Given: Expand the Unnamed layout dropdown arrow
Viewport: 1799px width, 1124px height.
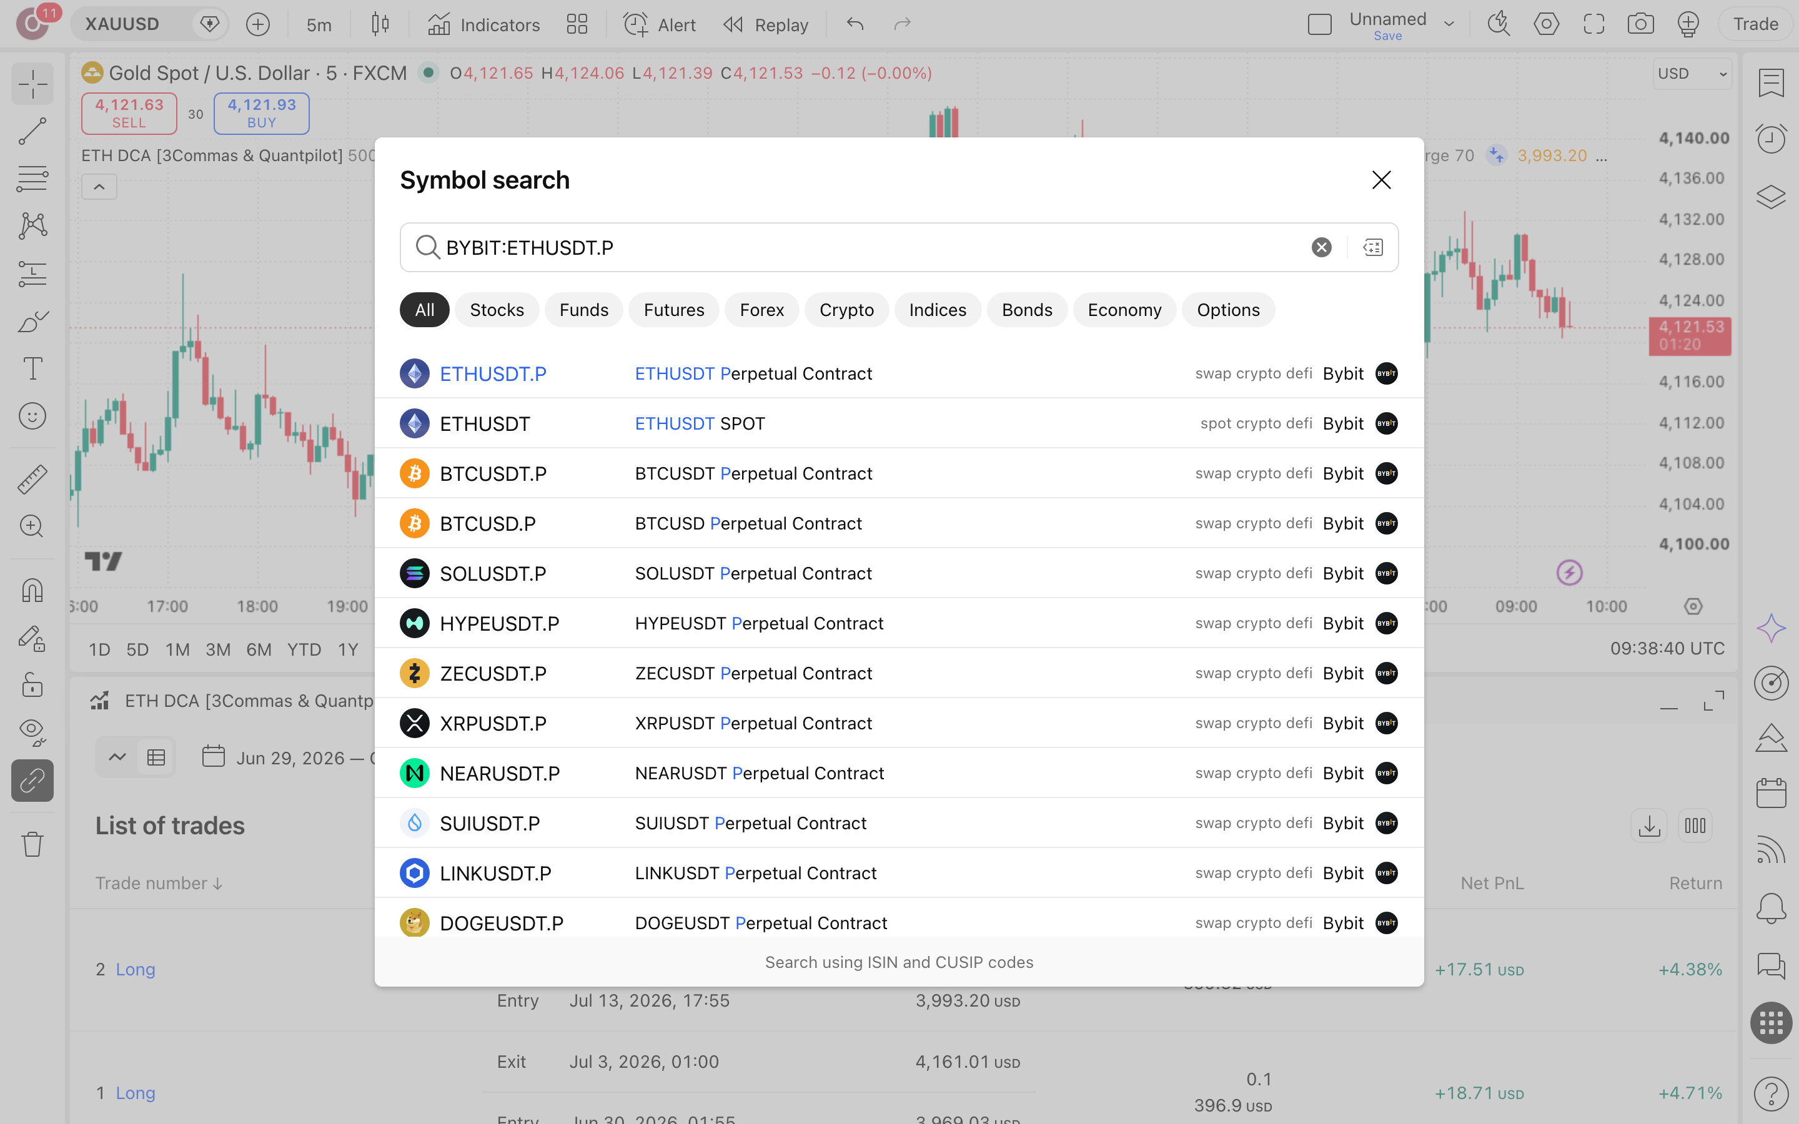Looking at the screenshot, I should coord(1449,24).
